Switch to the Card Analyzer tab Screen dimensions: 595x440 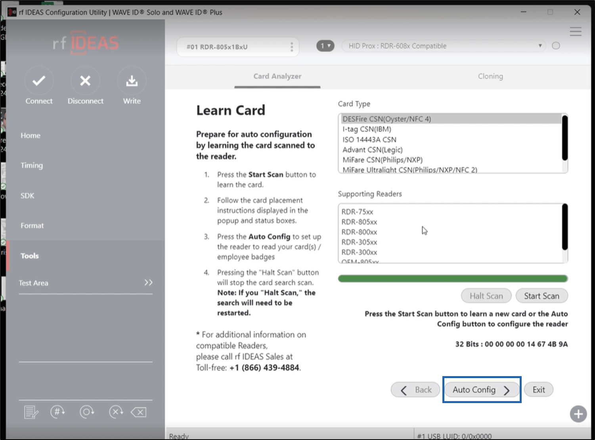pyautogui.click(x=277, y=76)
